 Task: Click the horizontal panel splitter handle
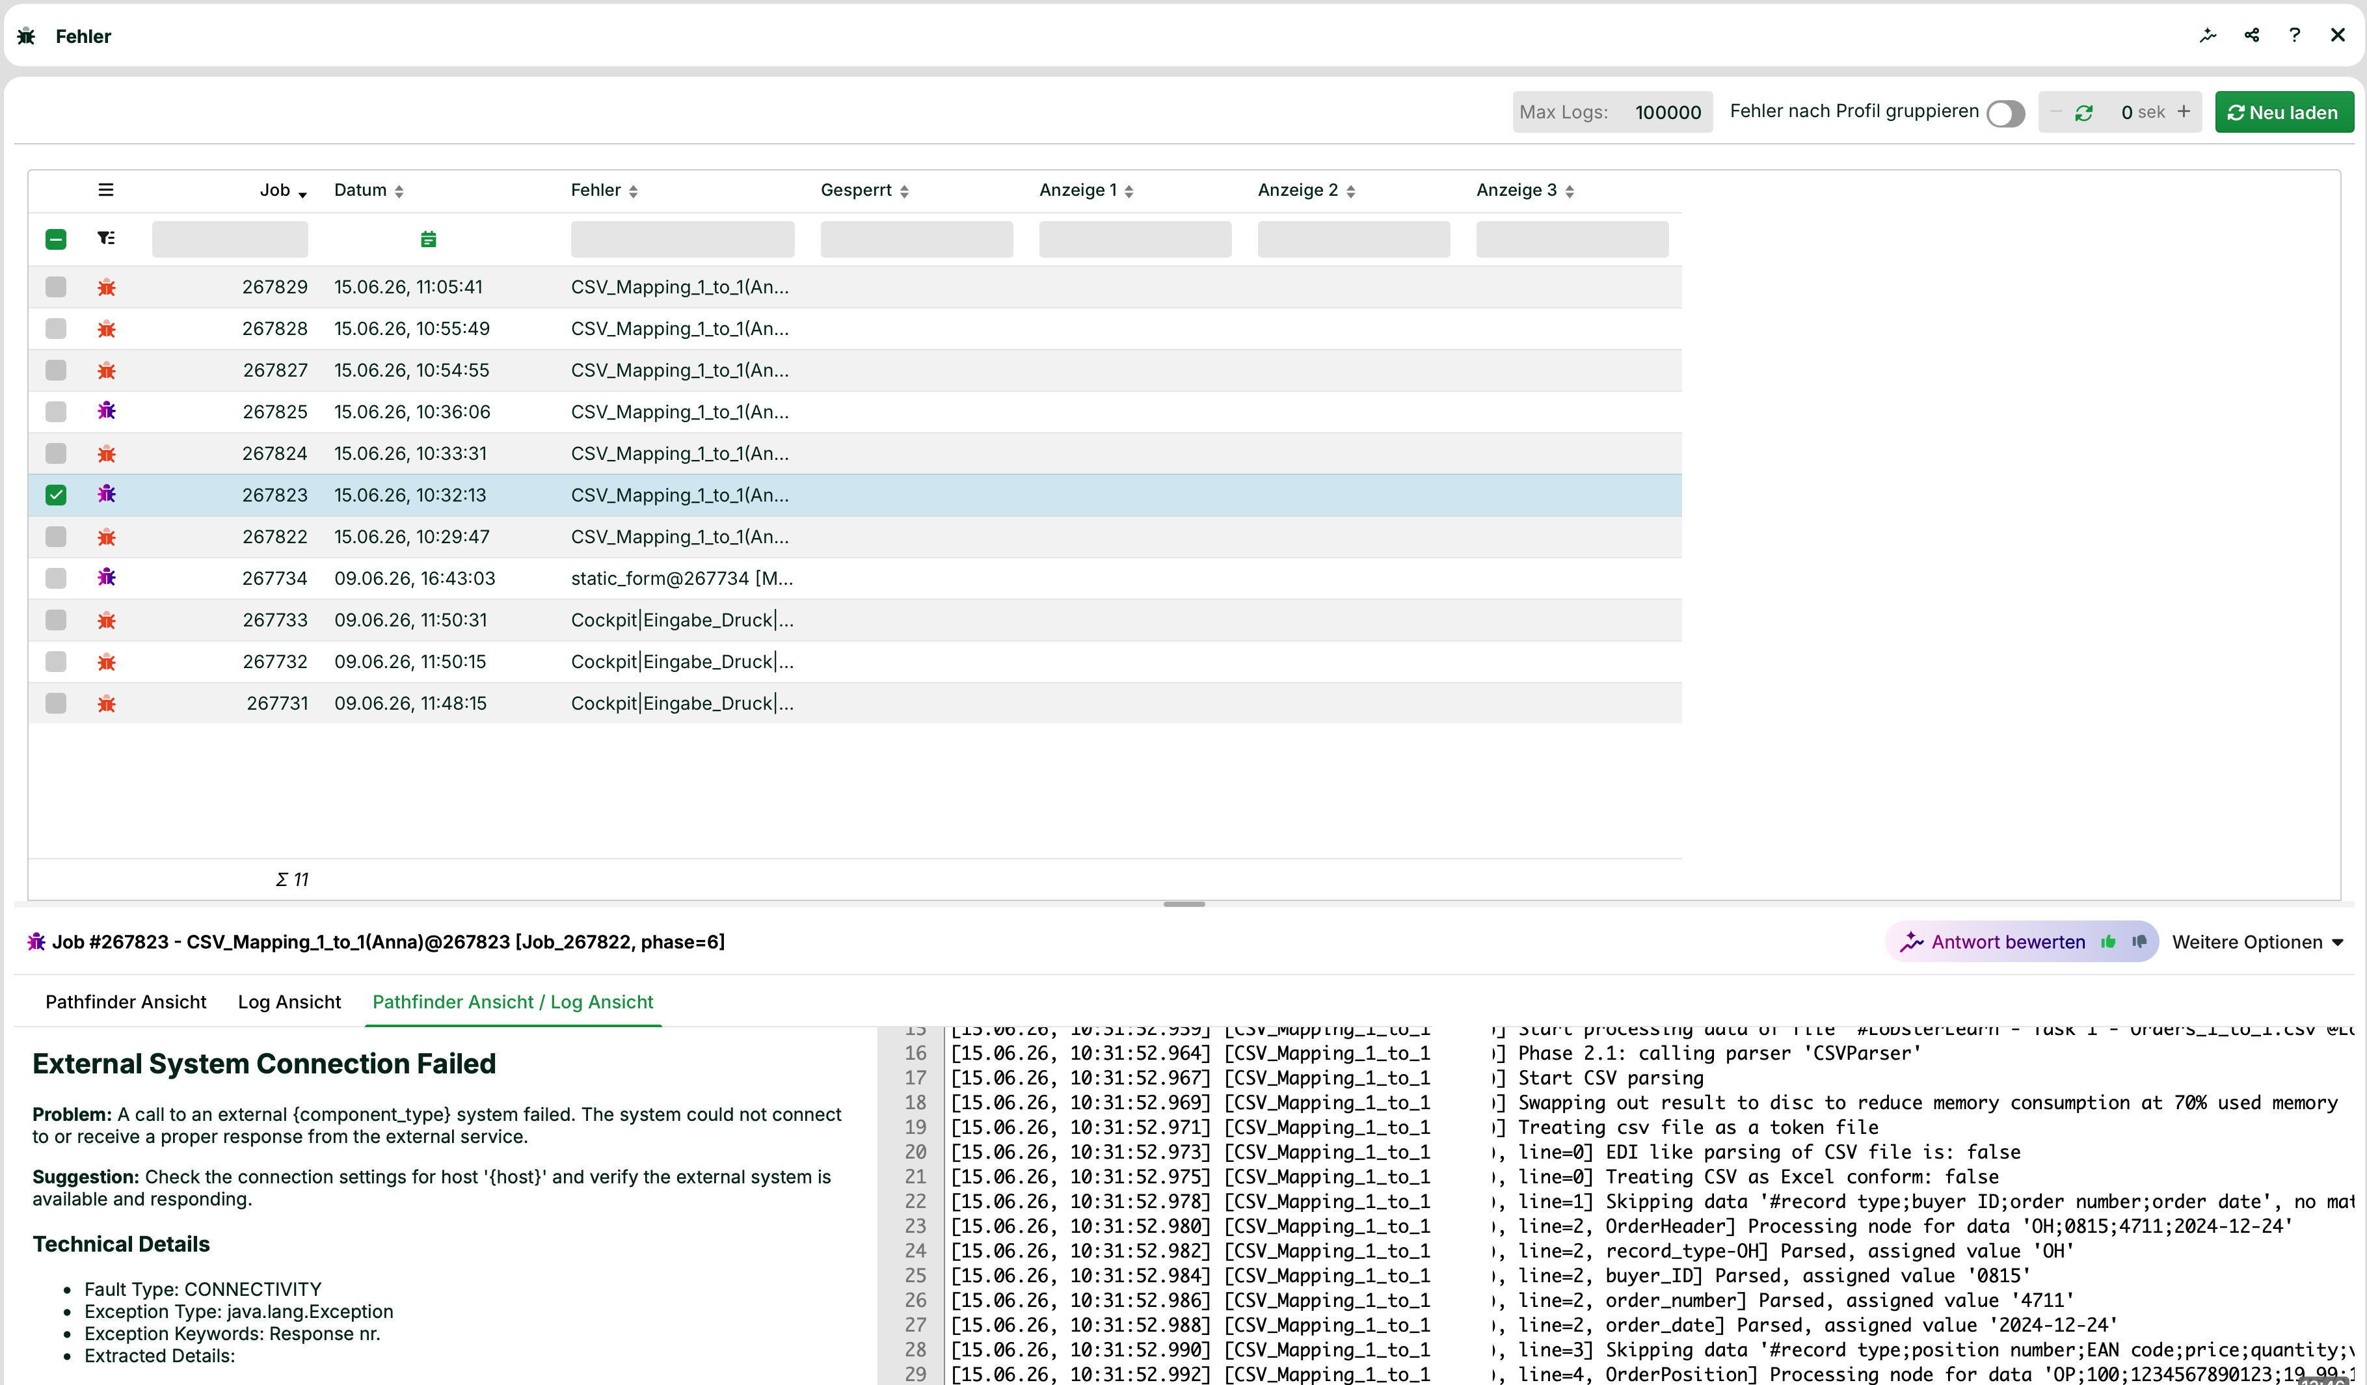pyautogui.click(x=1184, y=904)
